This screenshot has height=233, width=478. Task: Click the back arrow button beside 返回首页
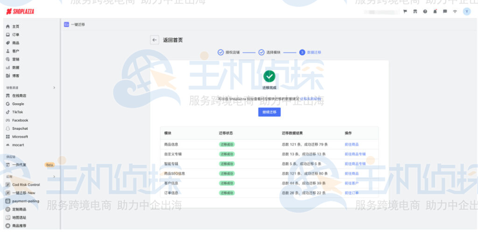tap(155, 40)
